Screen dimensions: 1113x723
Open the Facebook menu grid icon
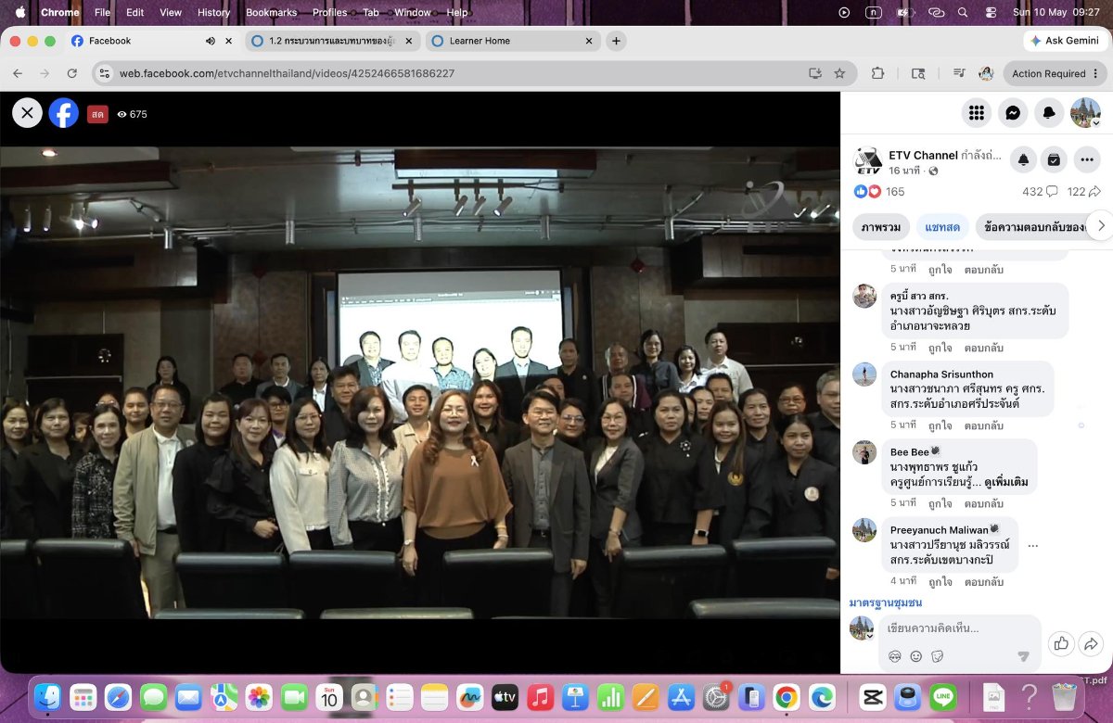point(976,112)
